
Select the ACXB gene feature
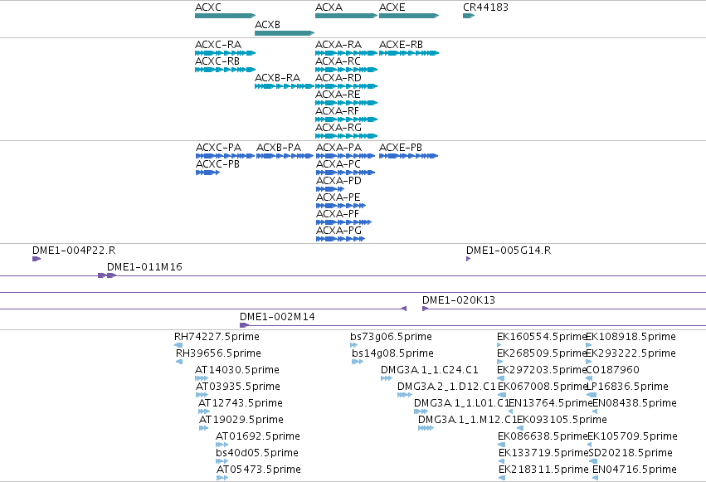(x=285, y=33)
